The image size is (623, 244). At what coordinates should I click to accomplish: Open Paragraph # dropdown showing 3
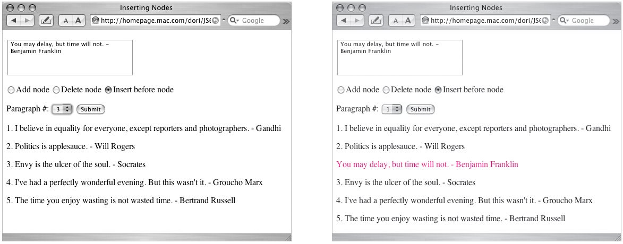(62, 109)
